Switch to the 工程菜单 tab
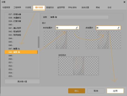The height and width of the screenshot is (96, 127). point(17,7)
